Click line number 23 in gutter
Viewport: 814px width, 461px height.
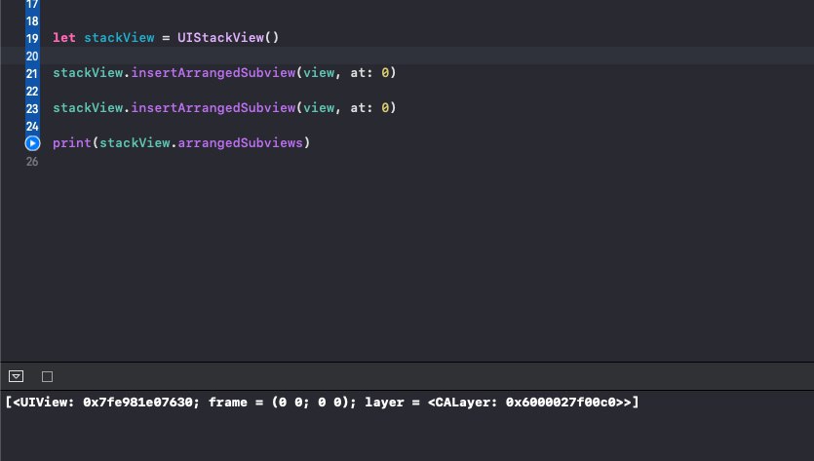(32, 108)
